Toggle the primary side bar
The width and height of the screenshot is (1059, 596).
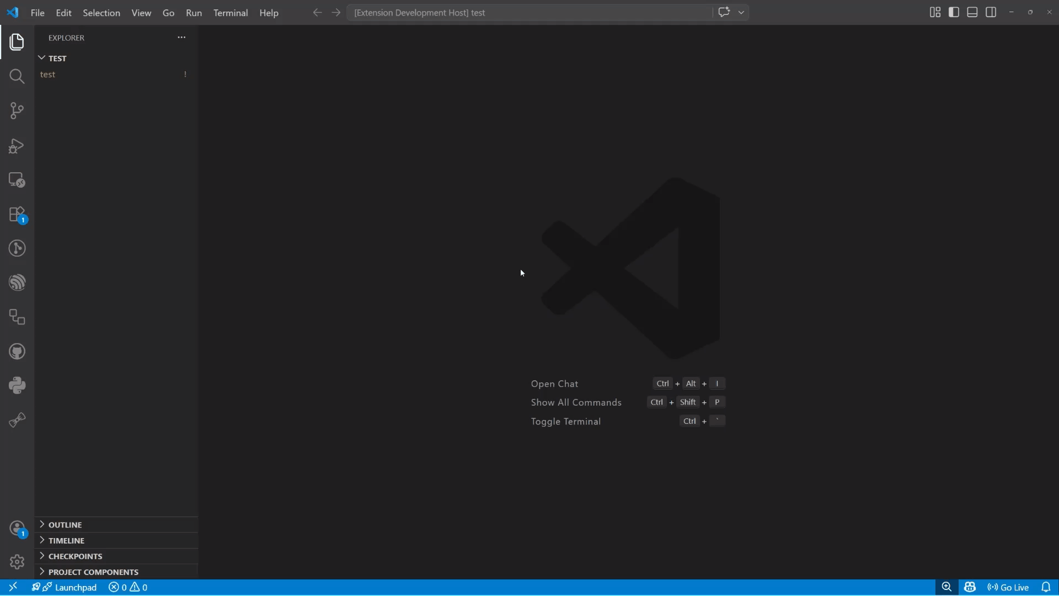tap(954, 12)
